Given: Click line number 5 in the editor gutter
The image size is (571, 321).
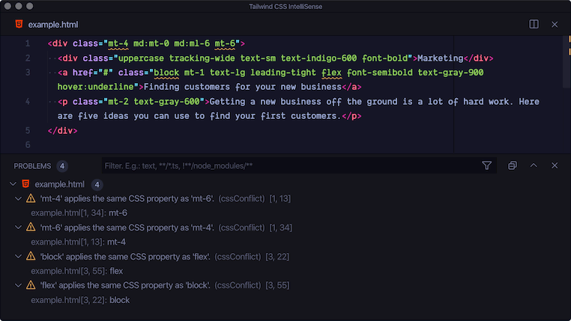Looking at the screenshot, I should 27,144.
